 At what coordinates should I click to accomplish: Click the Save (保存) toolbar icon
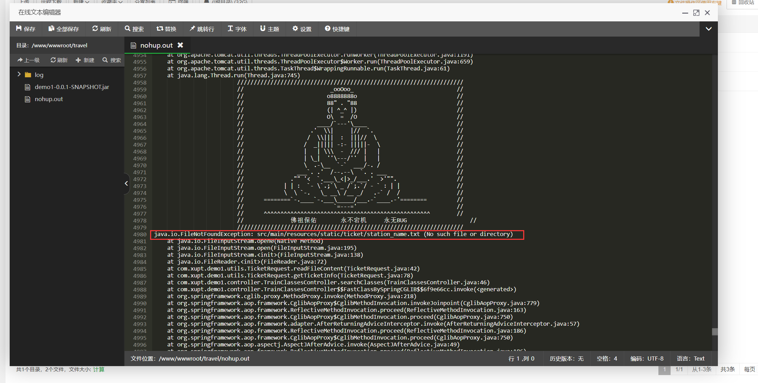tap(26, 29)
